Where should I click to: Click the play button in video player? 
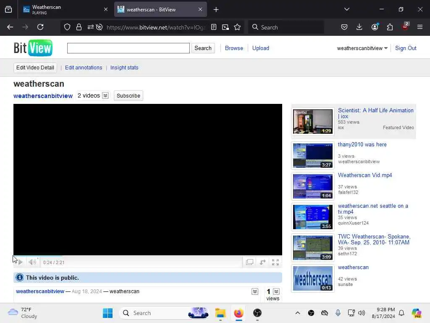[x=20, y=262]
